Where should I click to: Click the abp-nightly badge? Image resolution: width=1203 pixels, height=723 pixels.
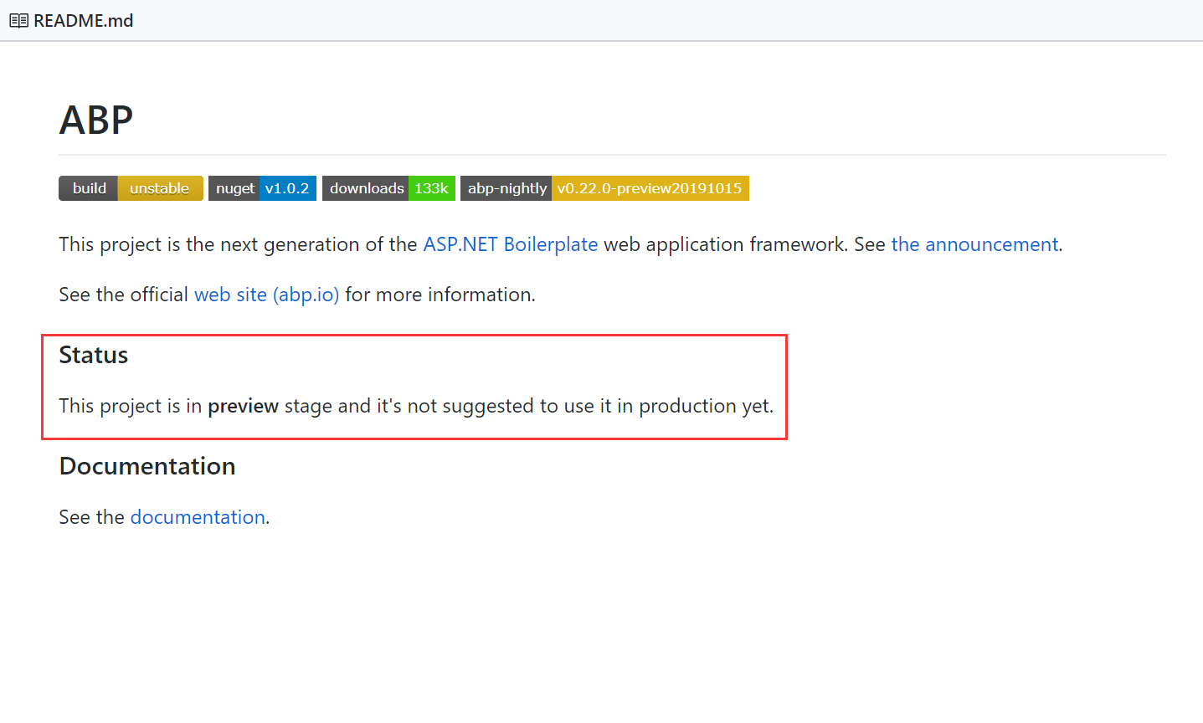click(506, 188)
